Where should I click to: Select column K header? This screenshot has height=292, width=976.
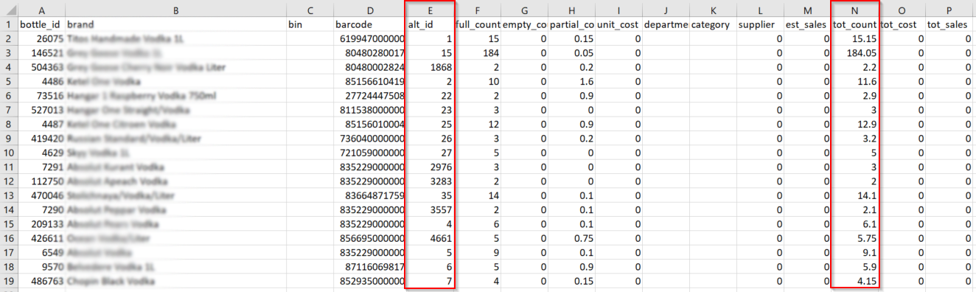(714, 10)
